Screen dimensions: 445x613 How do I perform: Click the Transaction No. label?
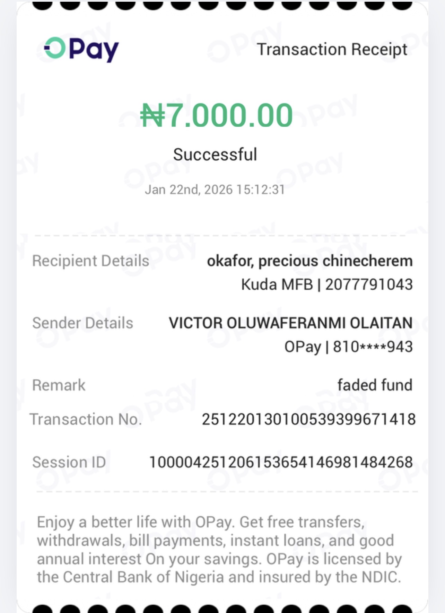(86, 419)
